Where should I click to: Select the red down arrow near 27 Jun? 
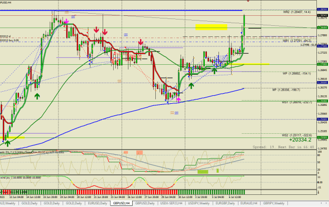(141, 42)
